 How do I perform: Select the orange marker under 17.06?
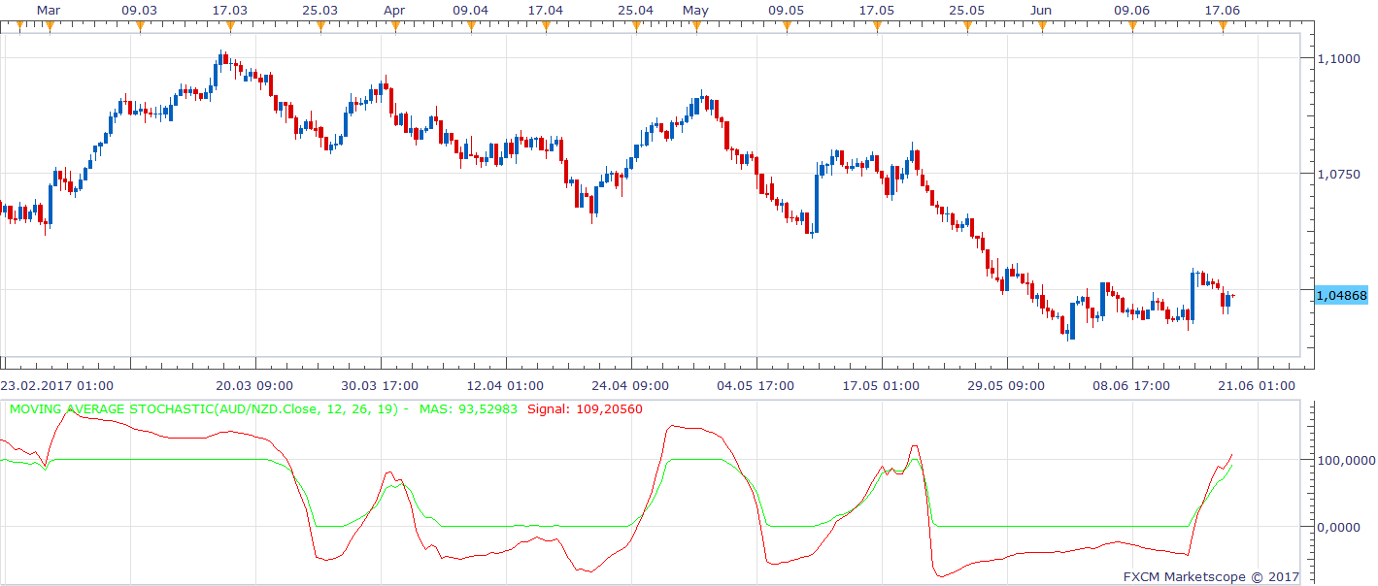tap(1223, 26)
